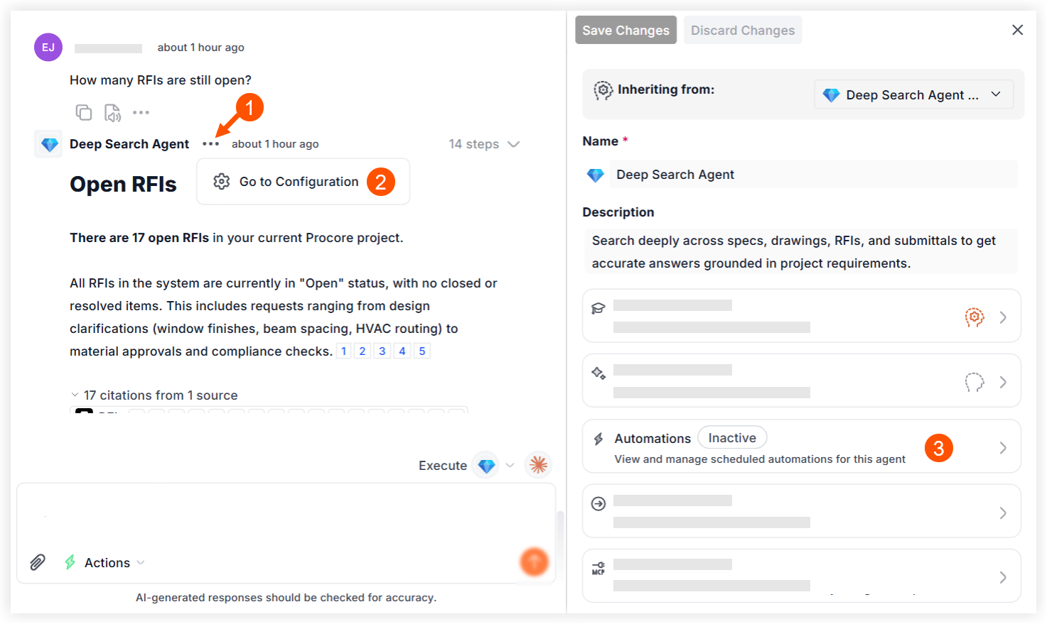
Task: Click the sparkle diamond section icon
Action: (x=598, y=373)
